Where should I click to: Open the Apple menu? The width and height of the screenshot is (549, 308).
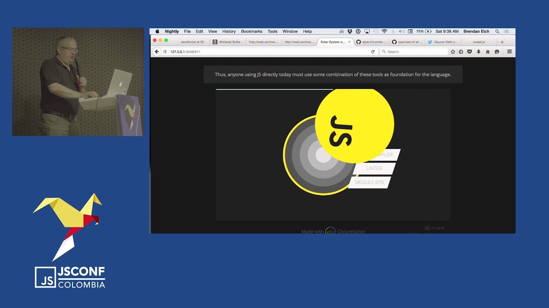click(x=157, y=31)
